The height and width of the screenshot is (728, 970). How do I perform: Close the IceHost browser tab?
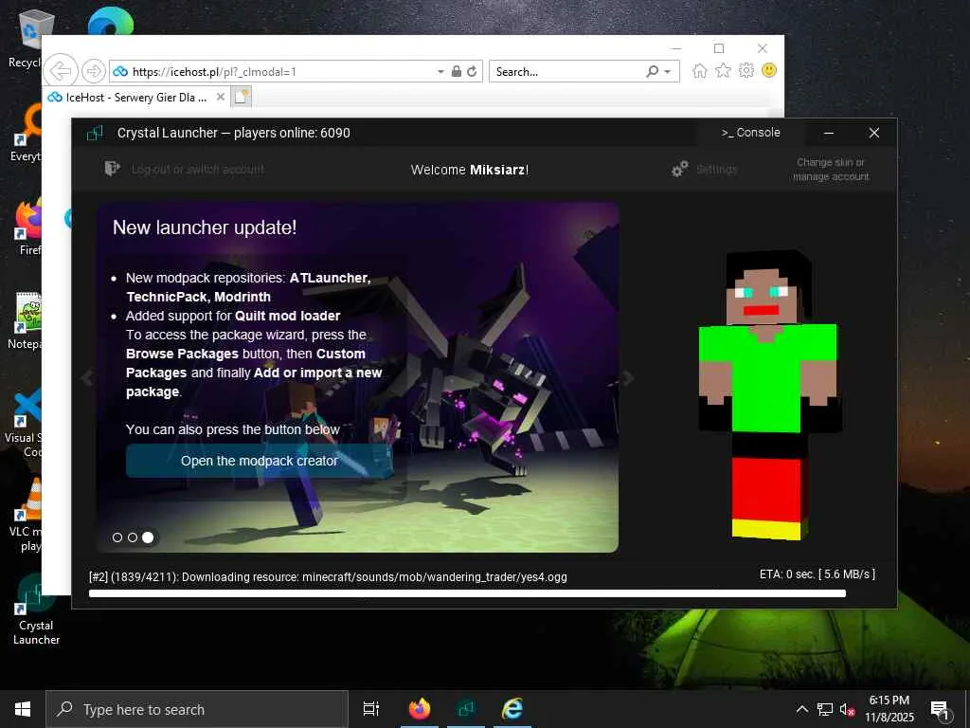click(x=220, y=98)
